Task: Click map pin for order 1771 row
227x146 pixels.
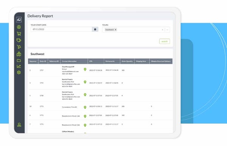Action: coord(85,125)
